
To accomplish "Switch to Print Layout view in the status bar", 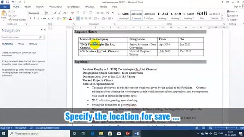I will (204, 128).
